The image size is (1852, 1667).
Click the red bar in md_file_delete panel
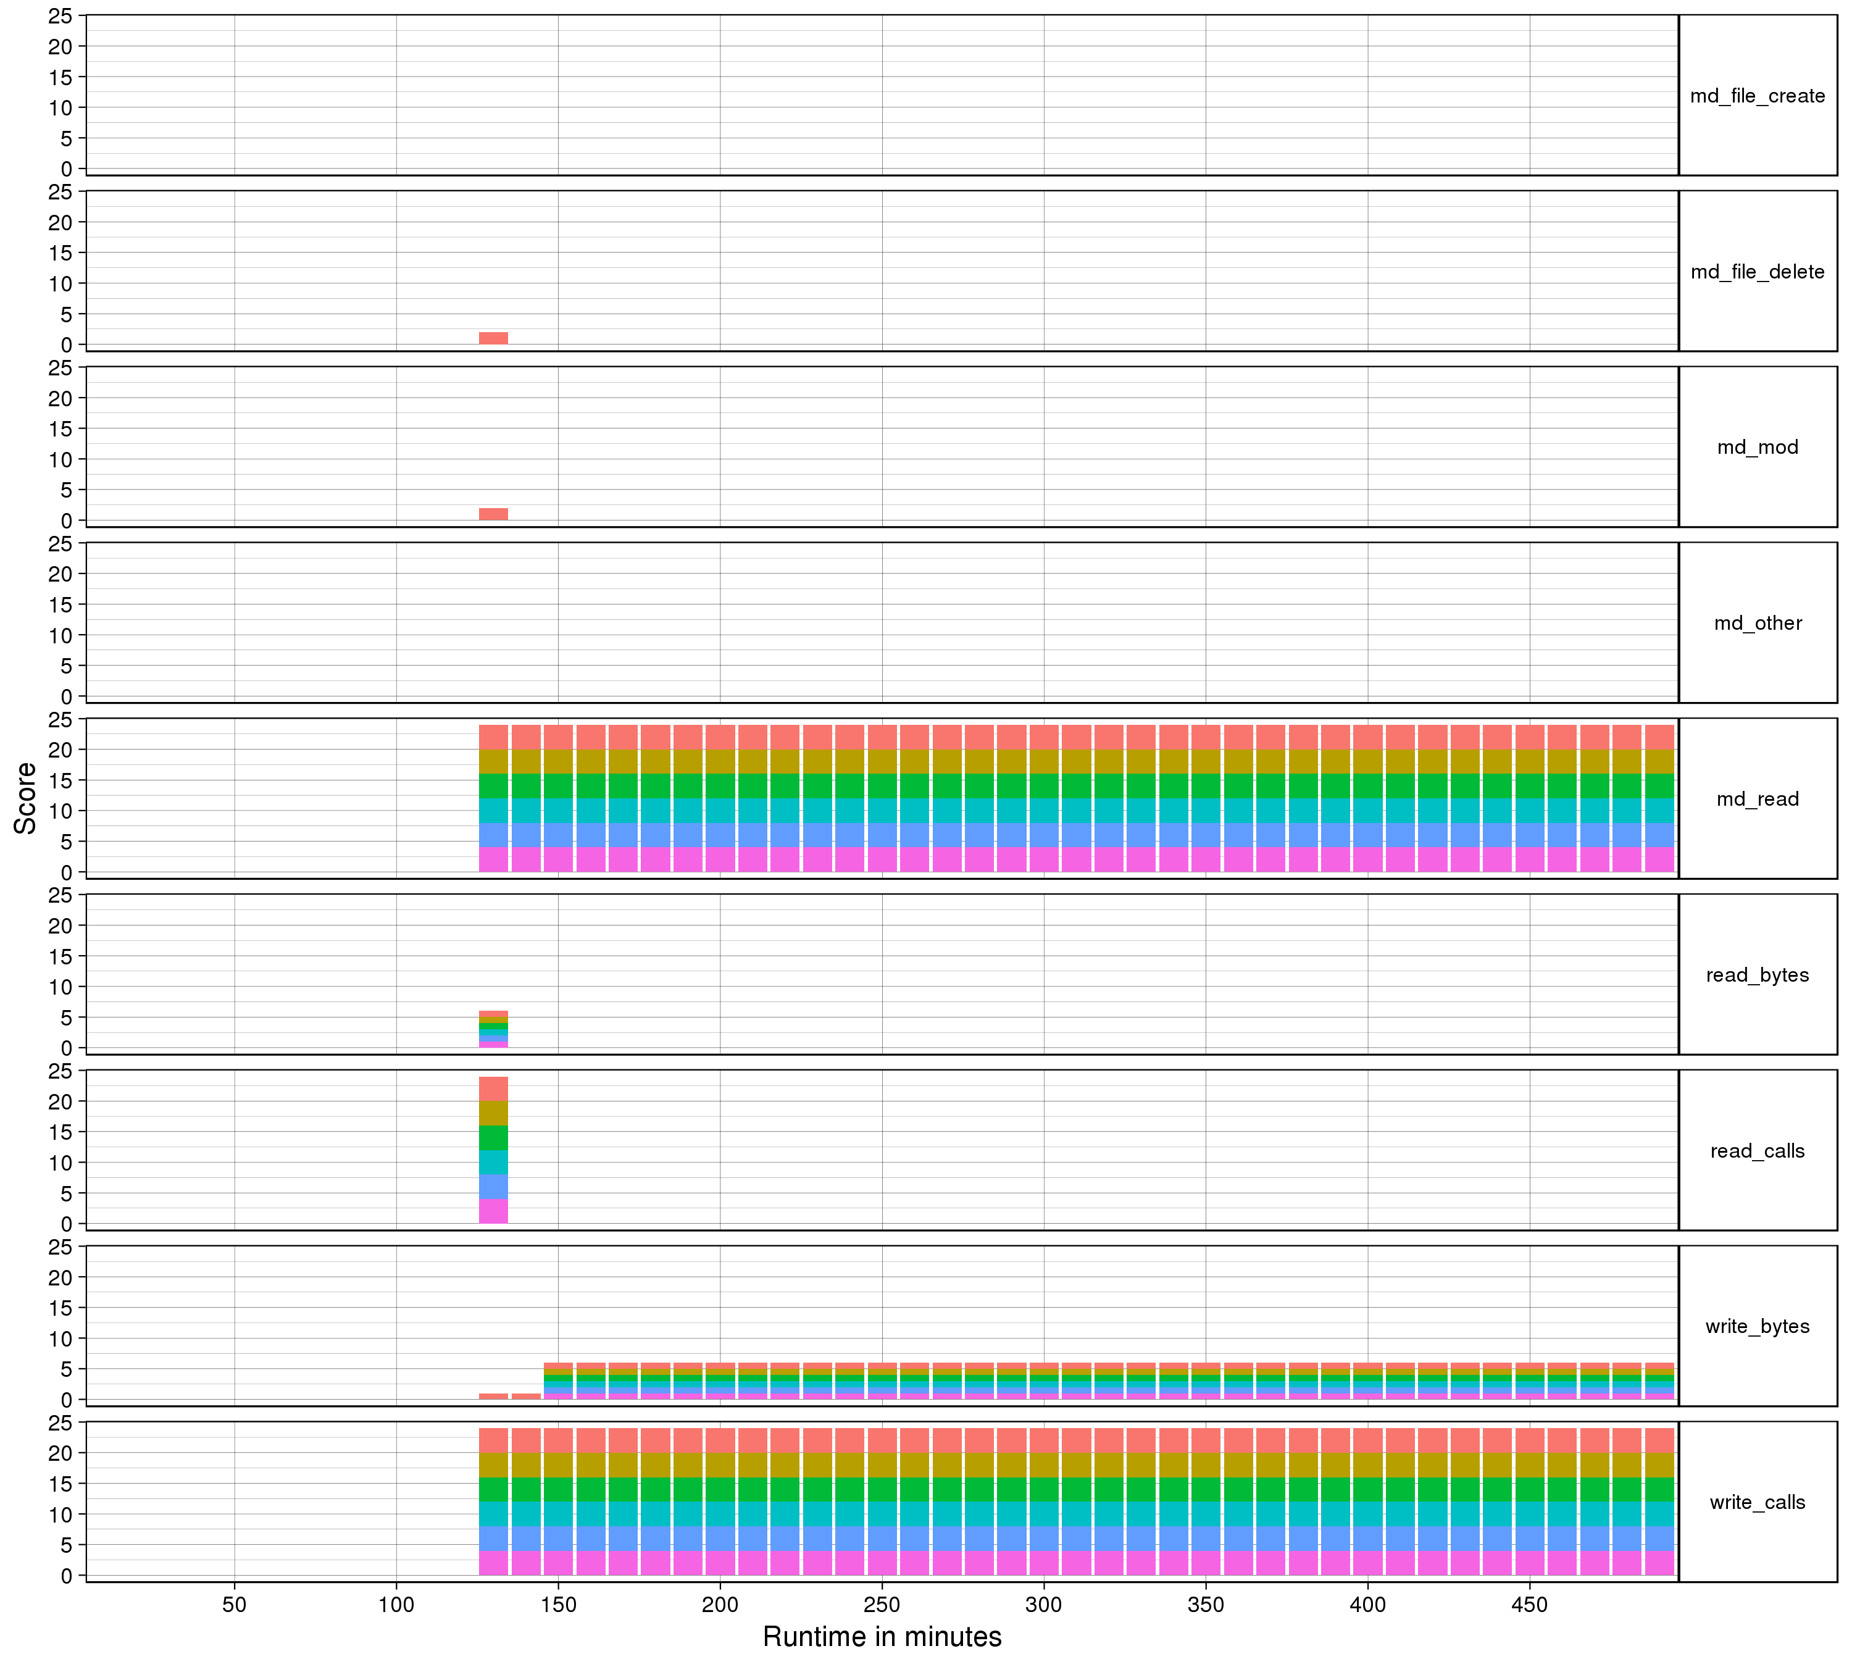(x=493, y=338)
